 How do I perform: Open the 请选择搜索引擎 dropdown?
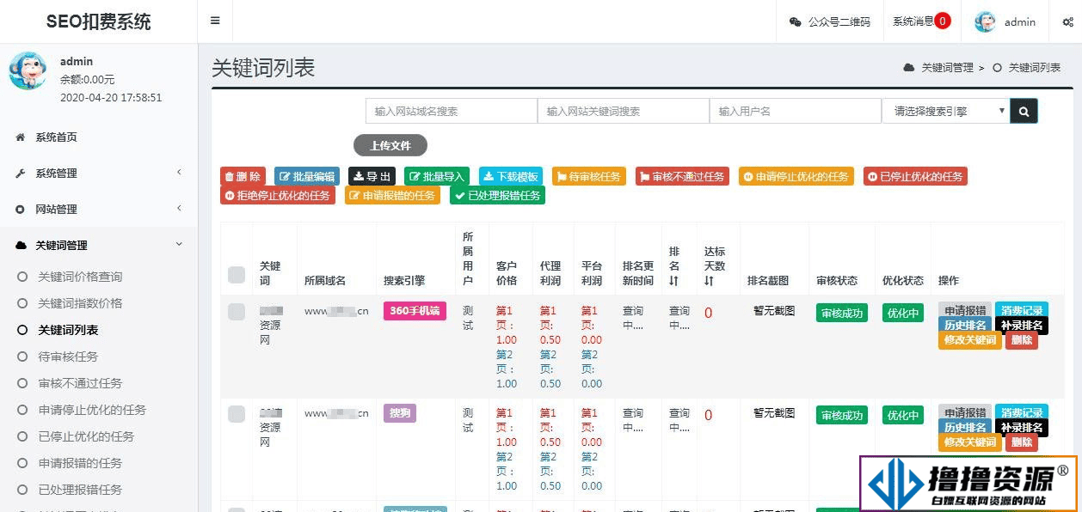click(946, 111)
